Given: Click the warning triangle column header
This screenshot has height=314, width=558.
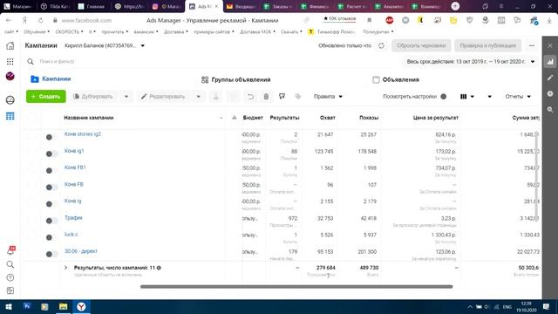Looking at the screenshot, I should [235, 118].
